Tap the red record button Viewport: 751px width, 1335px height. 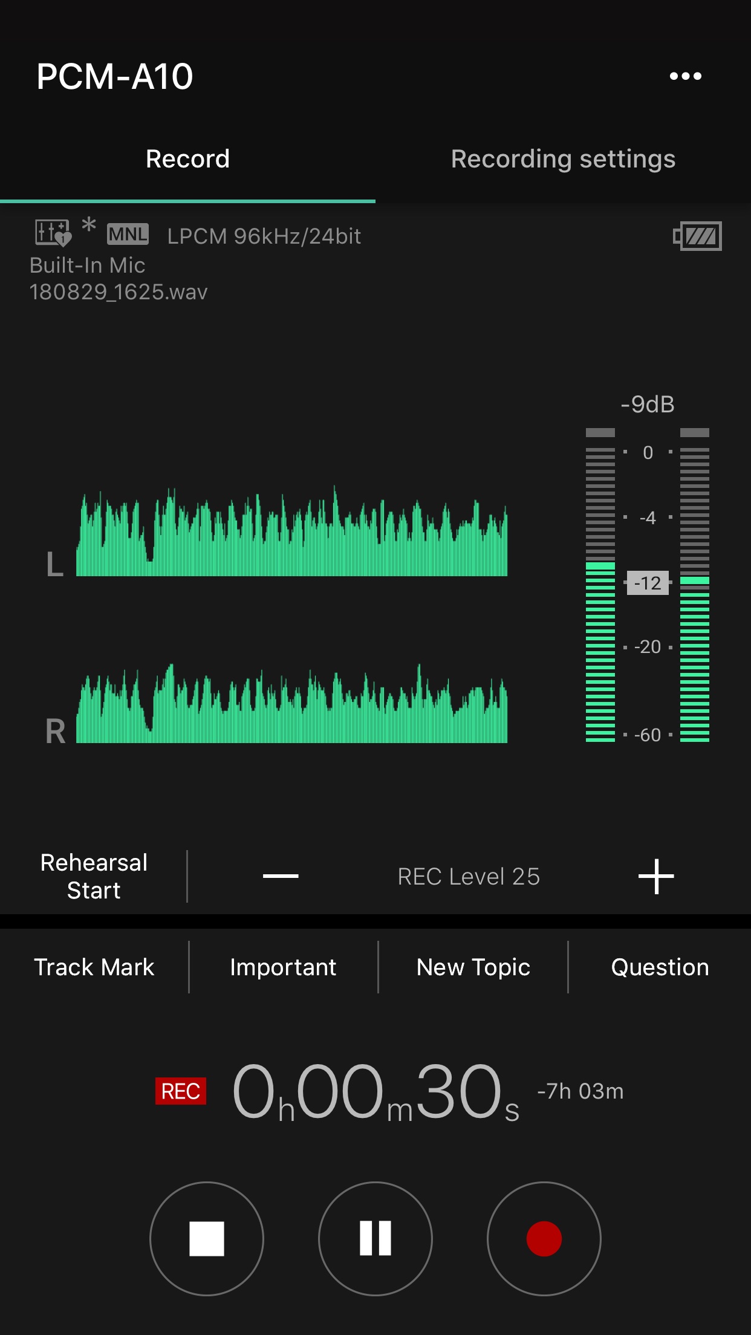544,1239
